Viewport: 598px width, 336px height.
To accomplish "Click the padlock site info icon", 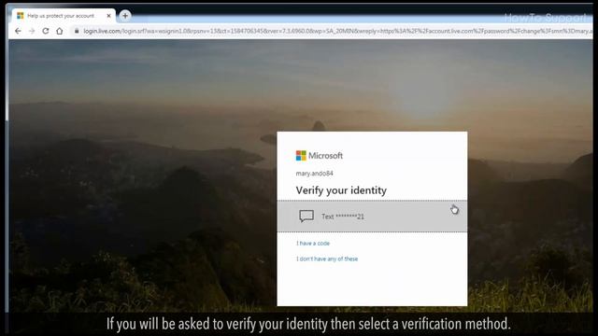I will tap(77, 31).
